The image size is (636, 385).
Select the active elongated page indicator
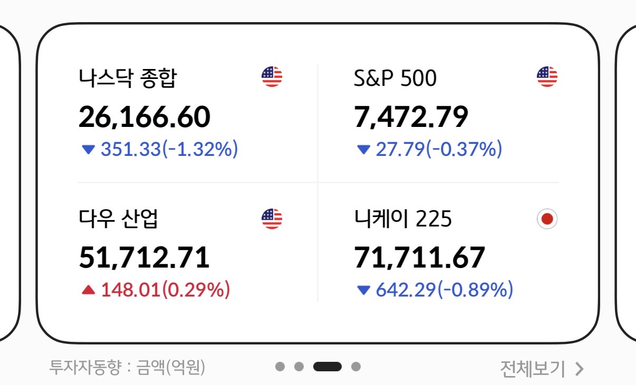coord(327,367)
